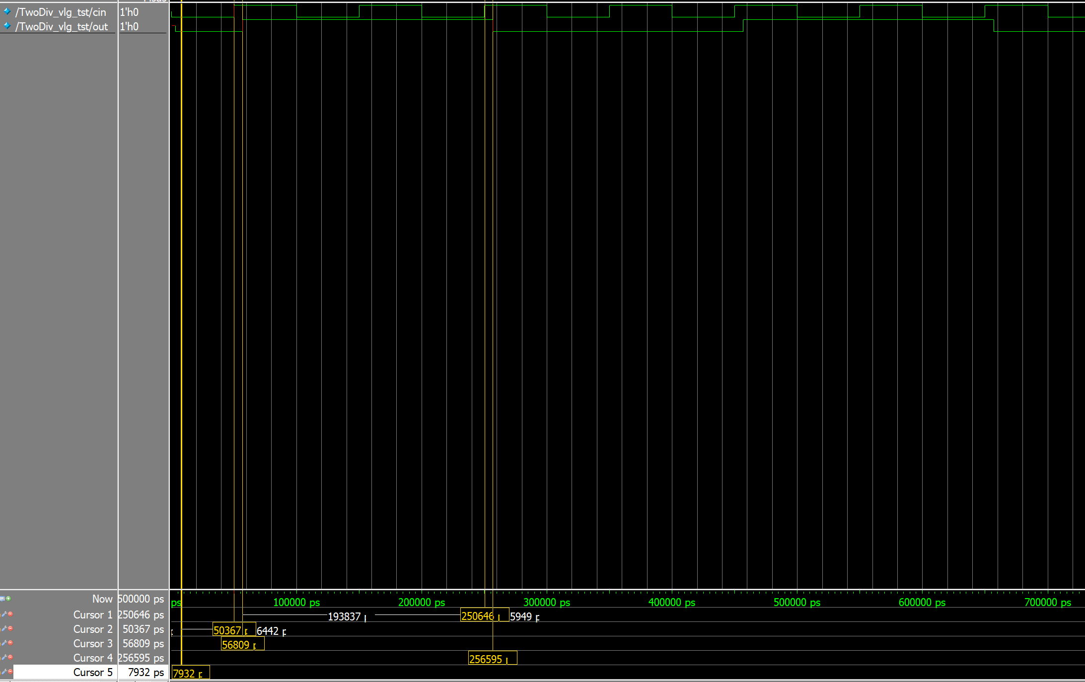Select the /TwoDiv_vlg_tst/cin signal name
Viewport: 1085px width, 682px height.
(x=61, y=12)
